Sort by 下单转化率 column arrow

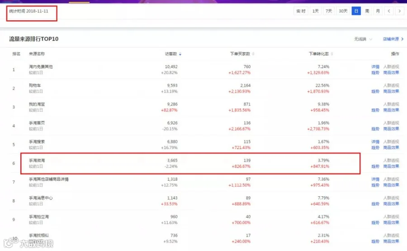[332, 54]
